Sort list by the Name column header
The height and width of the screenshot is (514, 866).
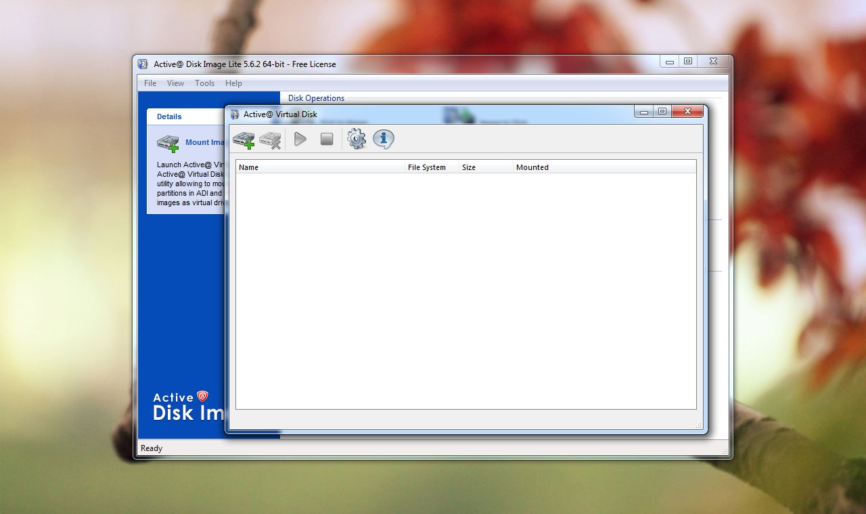320,167
